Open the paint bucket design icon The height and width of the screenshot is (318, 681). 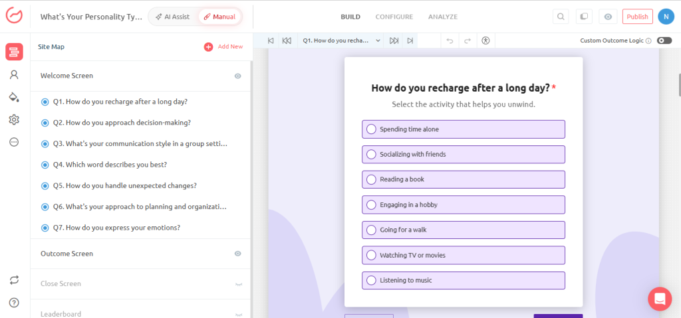pyautogui.click(x=14, y=97)
